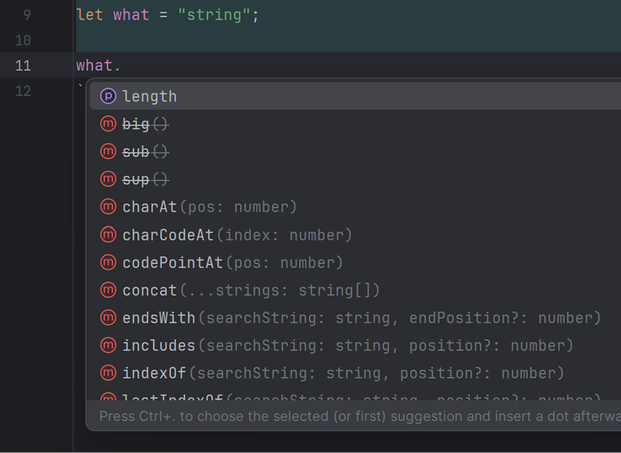621x453 pixels.
Task: Click the method icon beside sup()
Action: (108, 179)
